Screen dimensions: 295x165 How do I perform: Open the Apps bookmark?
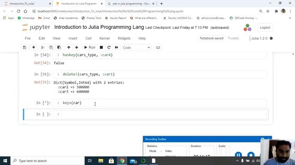pos(8,18)
